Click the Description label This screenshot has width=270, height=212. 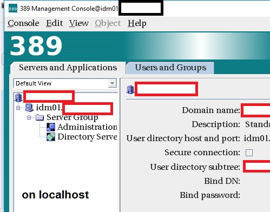coord(216,124)
